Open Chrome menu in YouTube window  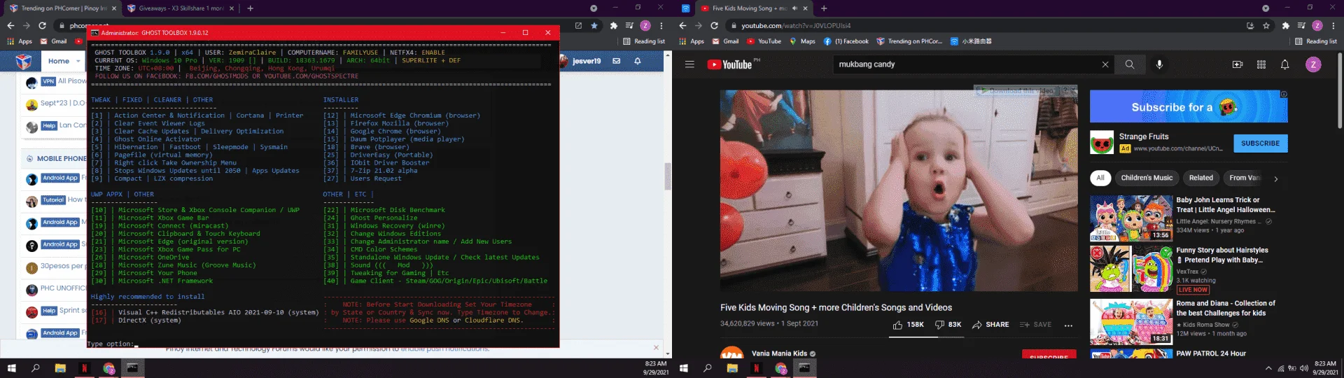1333,26
